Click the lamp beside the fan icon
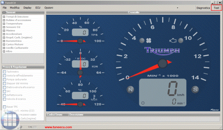223x130 pixels. (x=142, y=40)
